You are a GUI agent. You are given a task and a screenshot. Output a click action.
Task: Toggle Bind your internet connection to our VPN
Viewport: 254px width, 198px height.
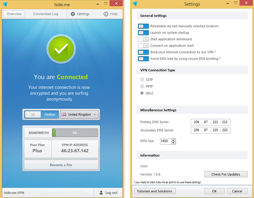pos(143,52)
